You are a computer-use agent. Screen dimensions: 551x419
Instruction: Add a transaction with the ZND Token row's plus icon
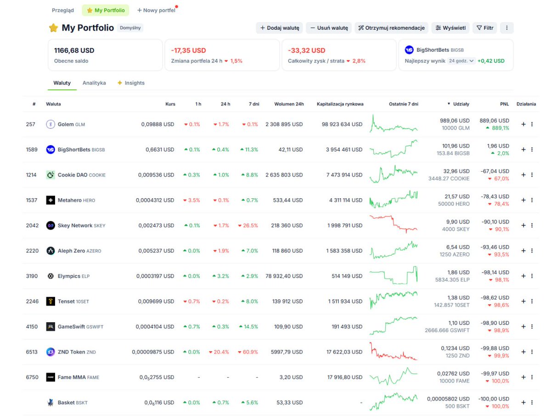[523, 352]
